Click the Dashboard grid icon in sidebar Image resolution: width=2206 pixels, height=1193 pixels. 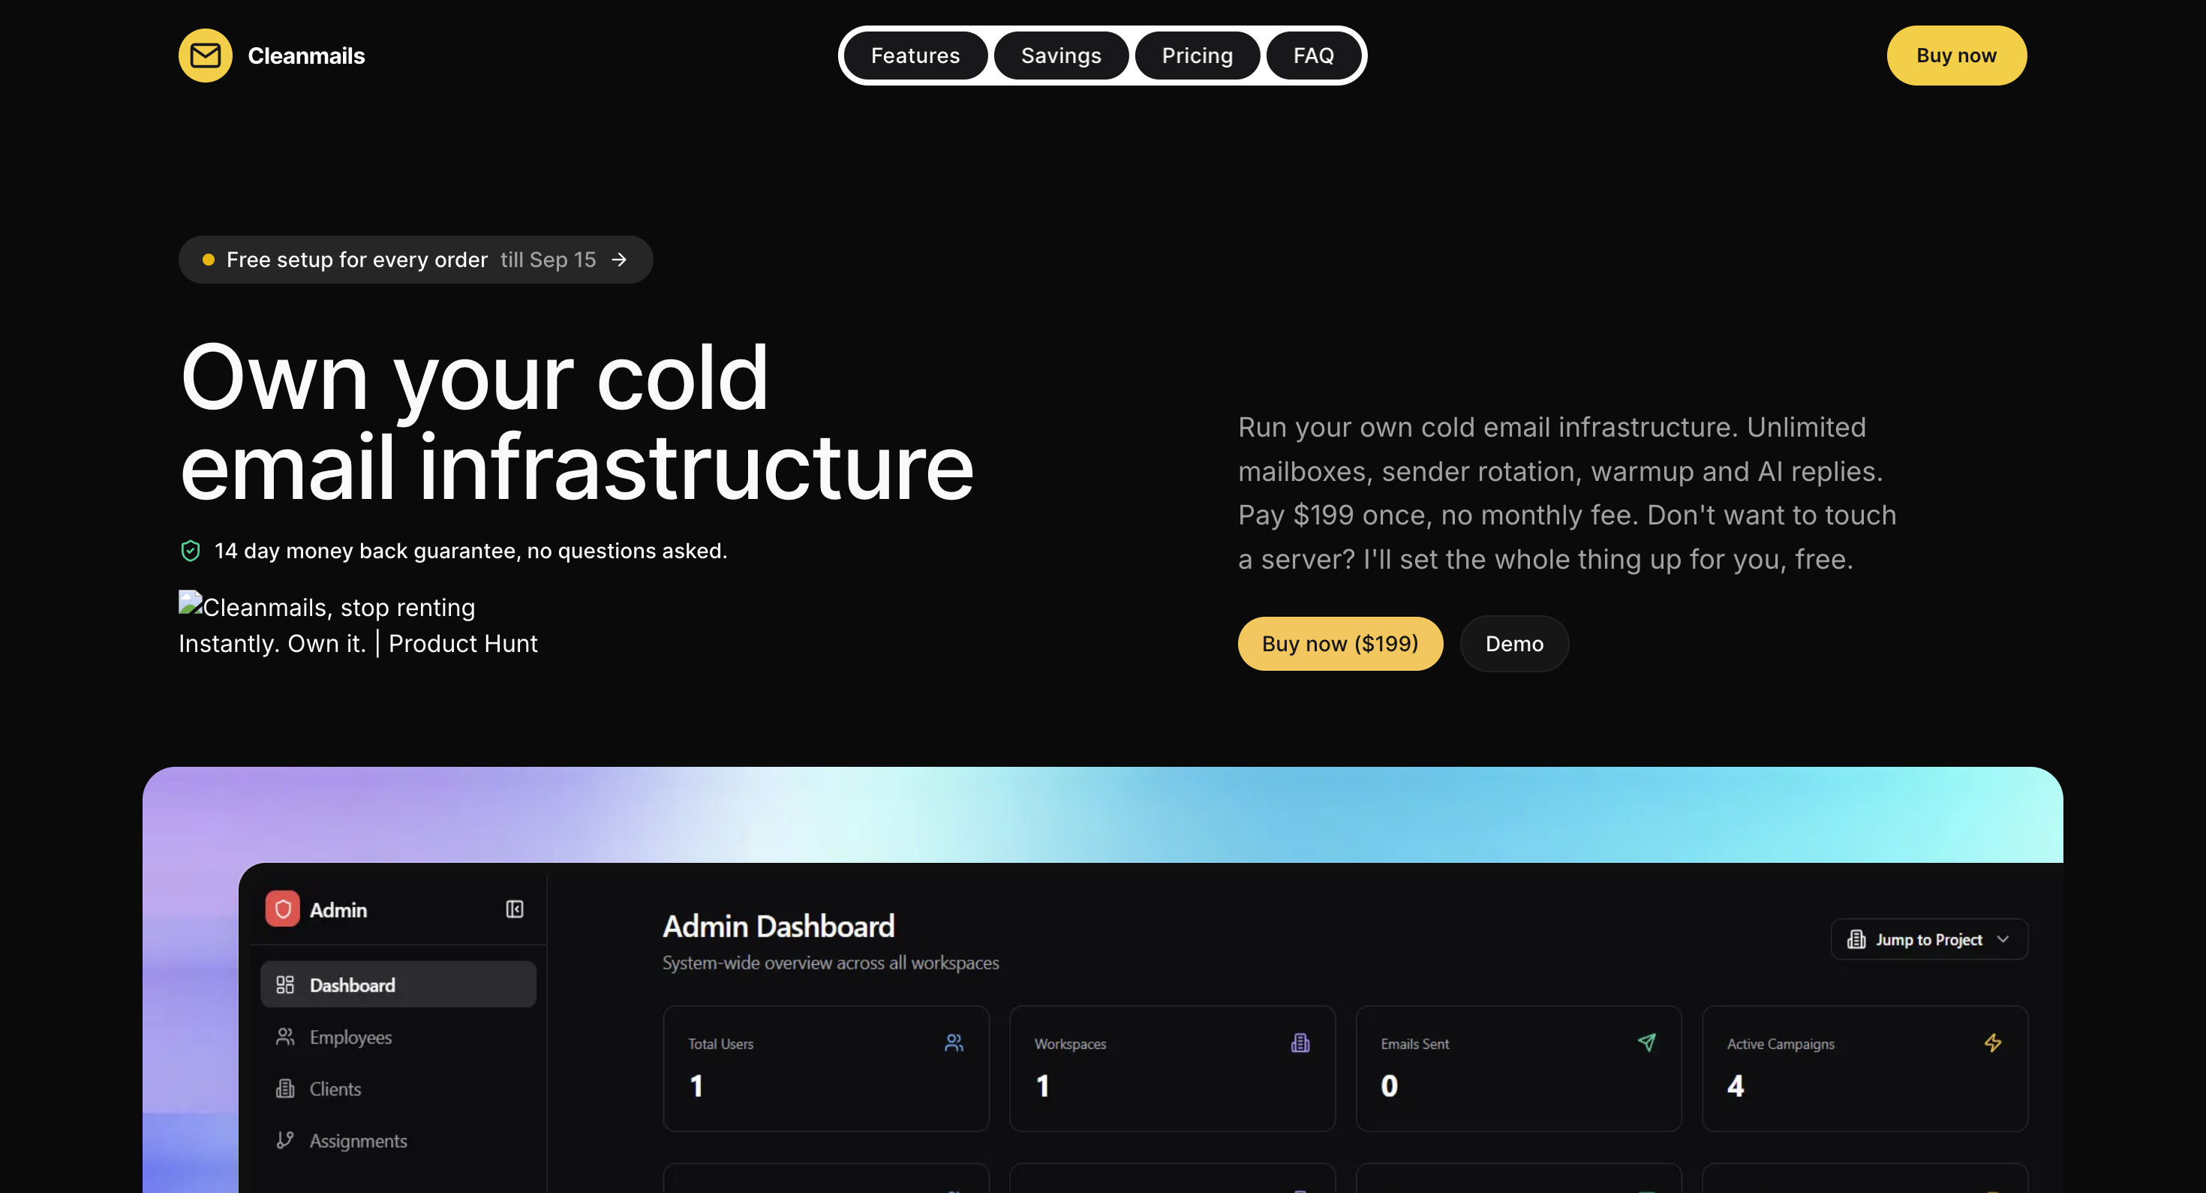pos(285,985)
